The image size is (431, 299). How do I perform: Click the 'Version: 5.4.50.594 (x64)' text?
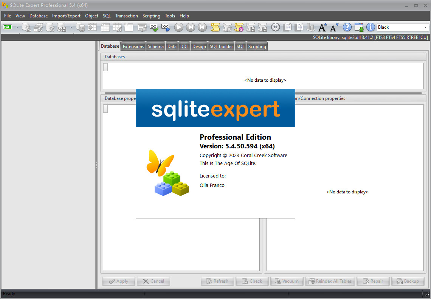click(x=237, y=146)
